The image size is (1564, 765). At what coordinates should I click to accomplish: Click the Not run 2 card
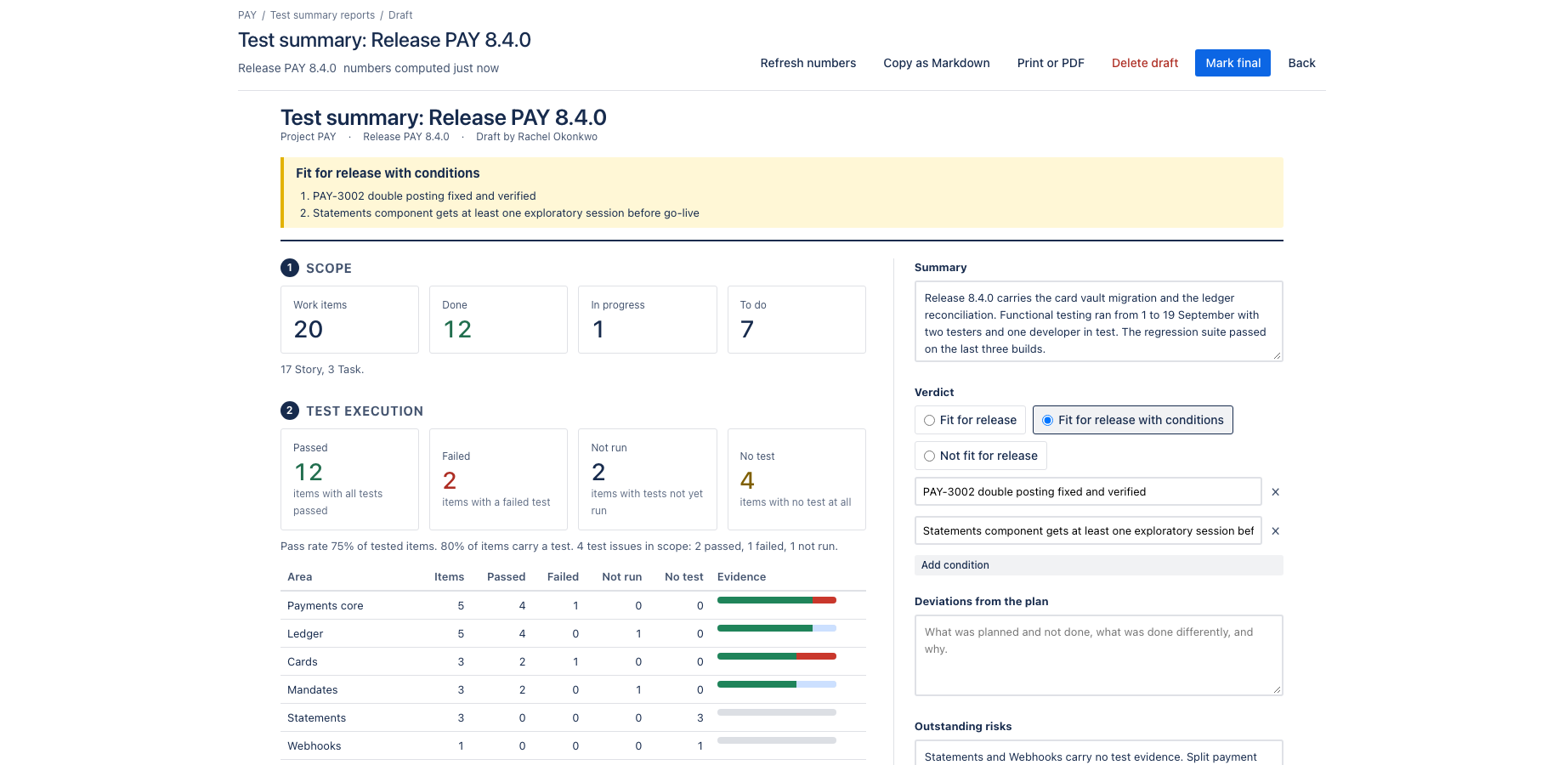click(648, 479)
